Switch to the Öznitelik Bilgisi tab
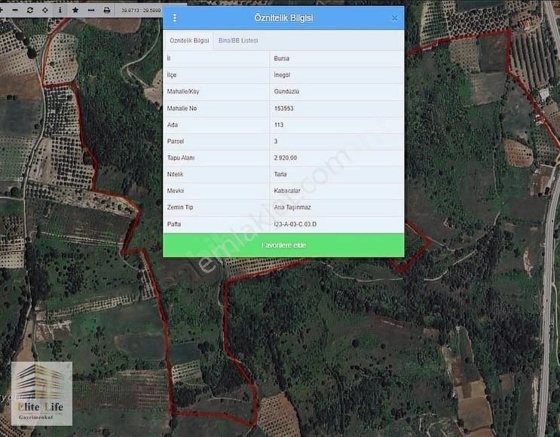This screenshot has height=437, width=560. (x=189, y=41)
